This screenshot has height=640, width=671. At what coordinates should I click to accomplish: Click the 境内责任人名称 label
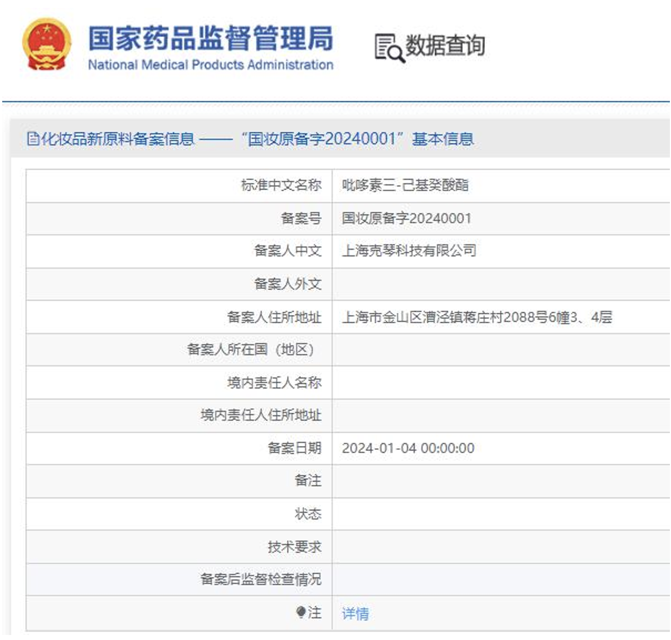(x=274, y=382)
